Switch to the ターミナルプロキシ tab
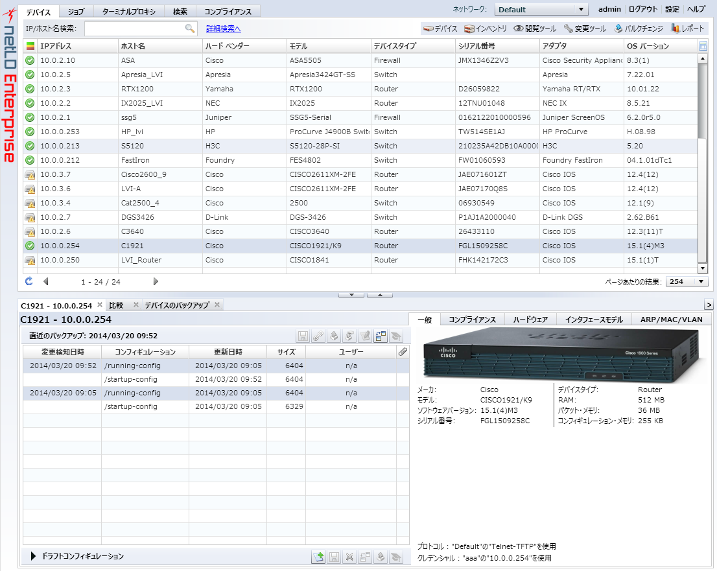Image resolution: width=717 pixels, height=571 pixels. point(129,12)
